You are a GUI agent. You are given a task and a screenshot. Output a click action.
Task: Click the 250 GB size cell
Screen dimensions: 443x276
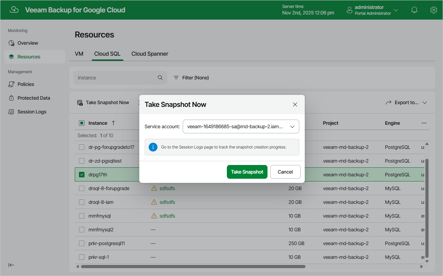(296, 243)
